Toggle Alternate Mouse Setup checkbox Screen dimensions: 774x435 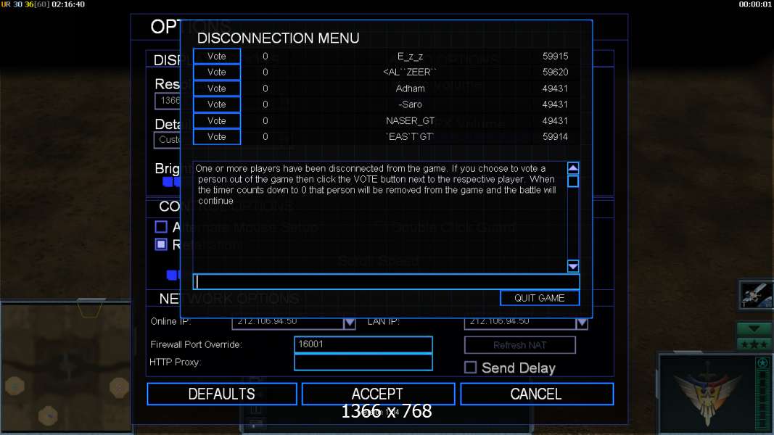point(161,227)
